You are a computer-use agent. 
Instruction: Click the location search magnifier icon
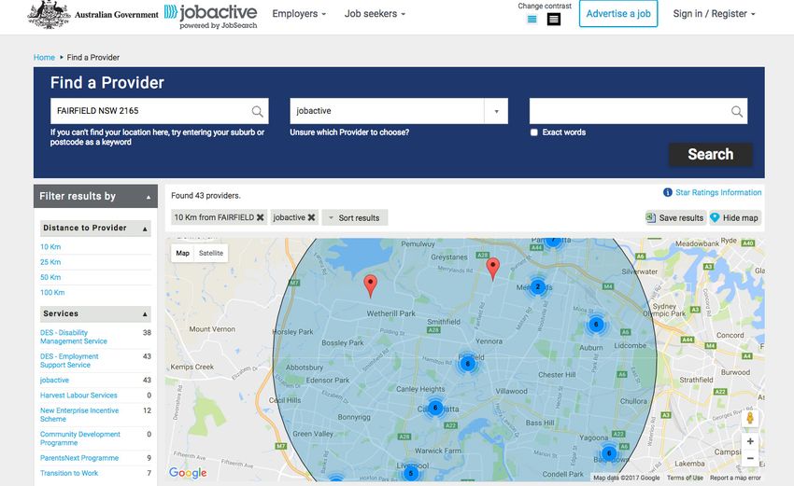(x=257, y=111)
